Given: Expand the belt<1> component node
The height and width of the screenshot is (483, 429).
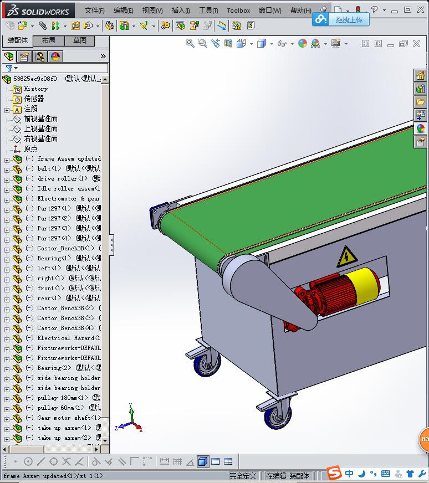Looking at the screenshot, I should tap(7, 170).
